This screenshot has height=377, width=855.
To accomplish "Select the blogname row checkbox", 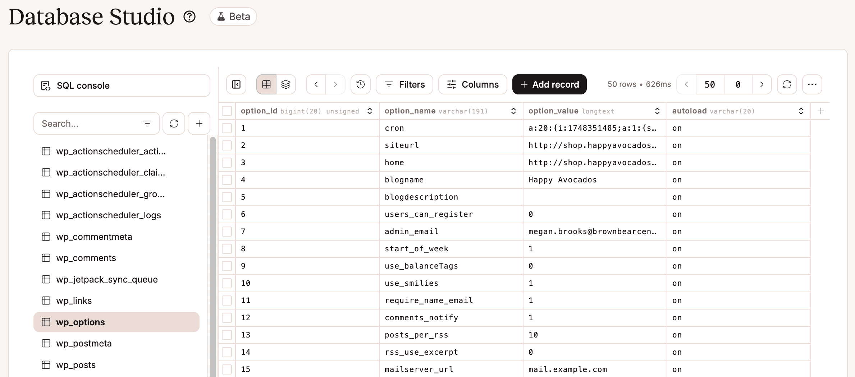I will [227, 180].
